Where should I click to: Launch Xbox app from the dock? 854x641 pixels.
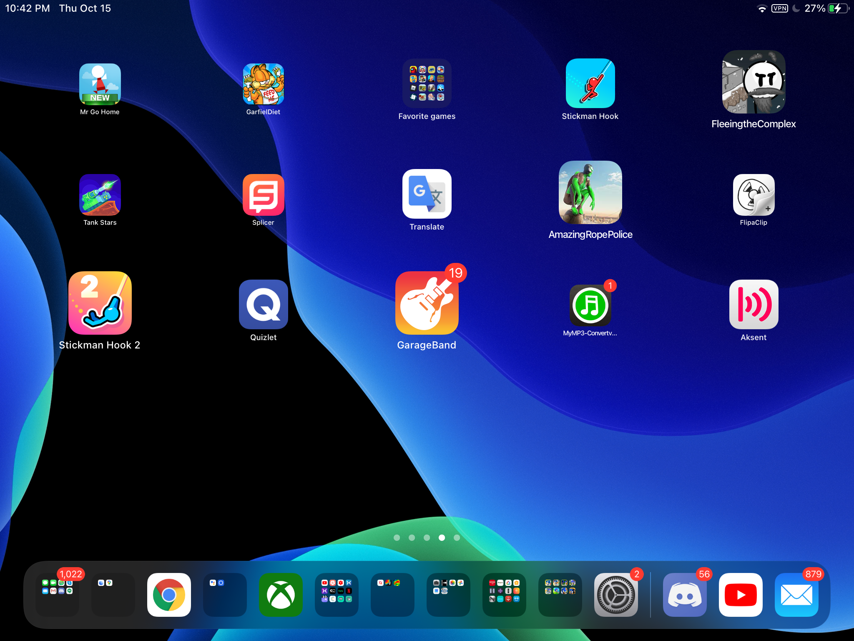click(281, 595)
